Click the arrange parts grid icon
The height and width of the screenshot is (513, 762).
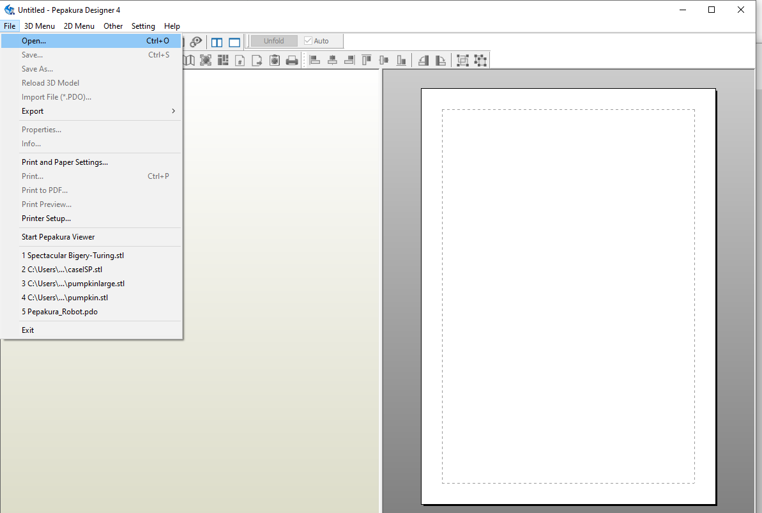tap(223, 60)
